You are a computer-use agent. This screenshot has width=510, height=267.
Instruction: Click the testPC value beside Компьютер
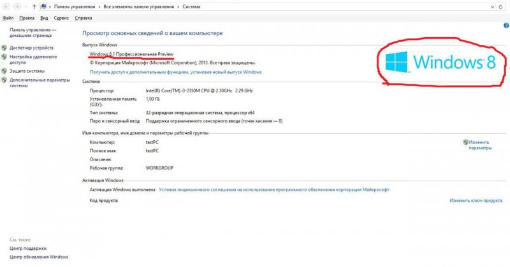152,142
